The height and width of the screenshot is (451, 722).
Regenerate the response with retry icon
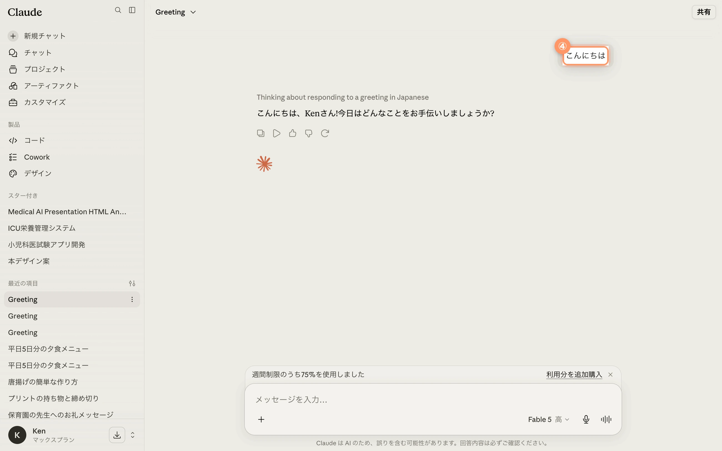coord(325,133)
